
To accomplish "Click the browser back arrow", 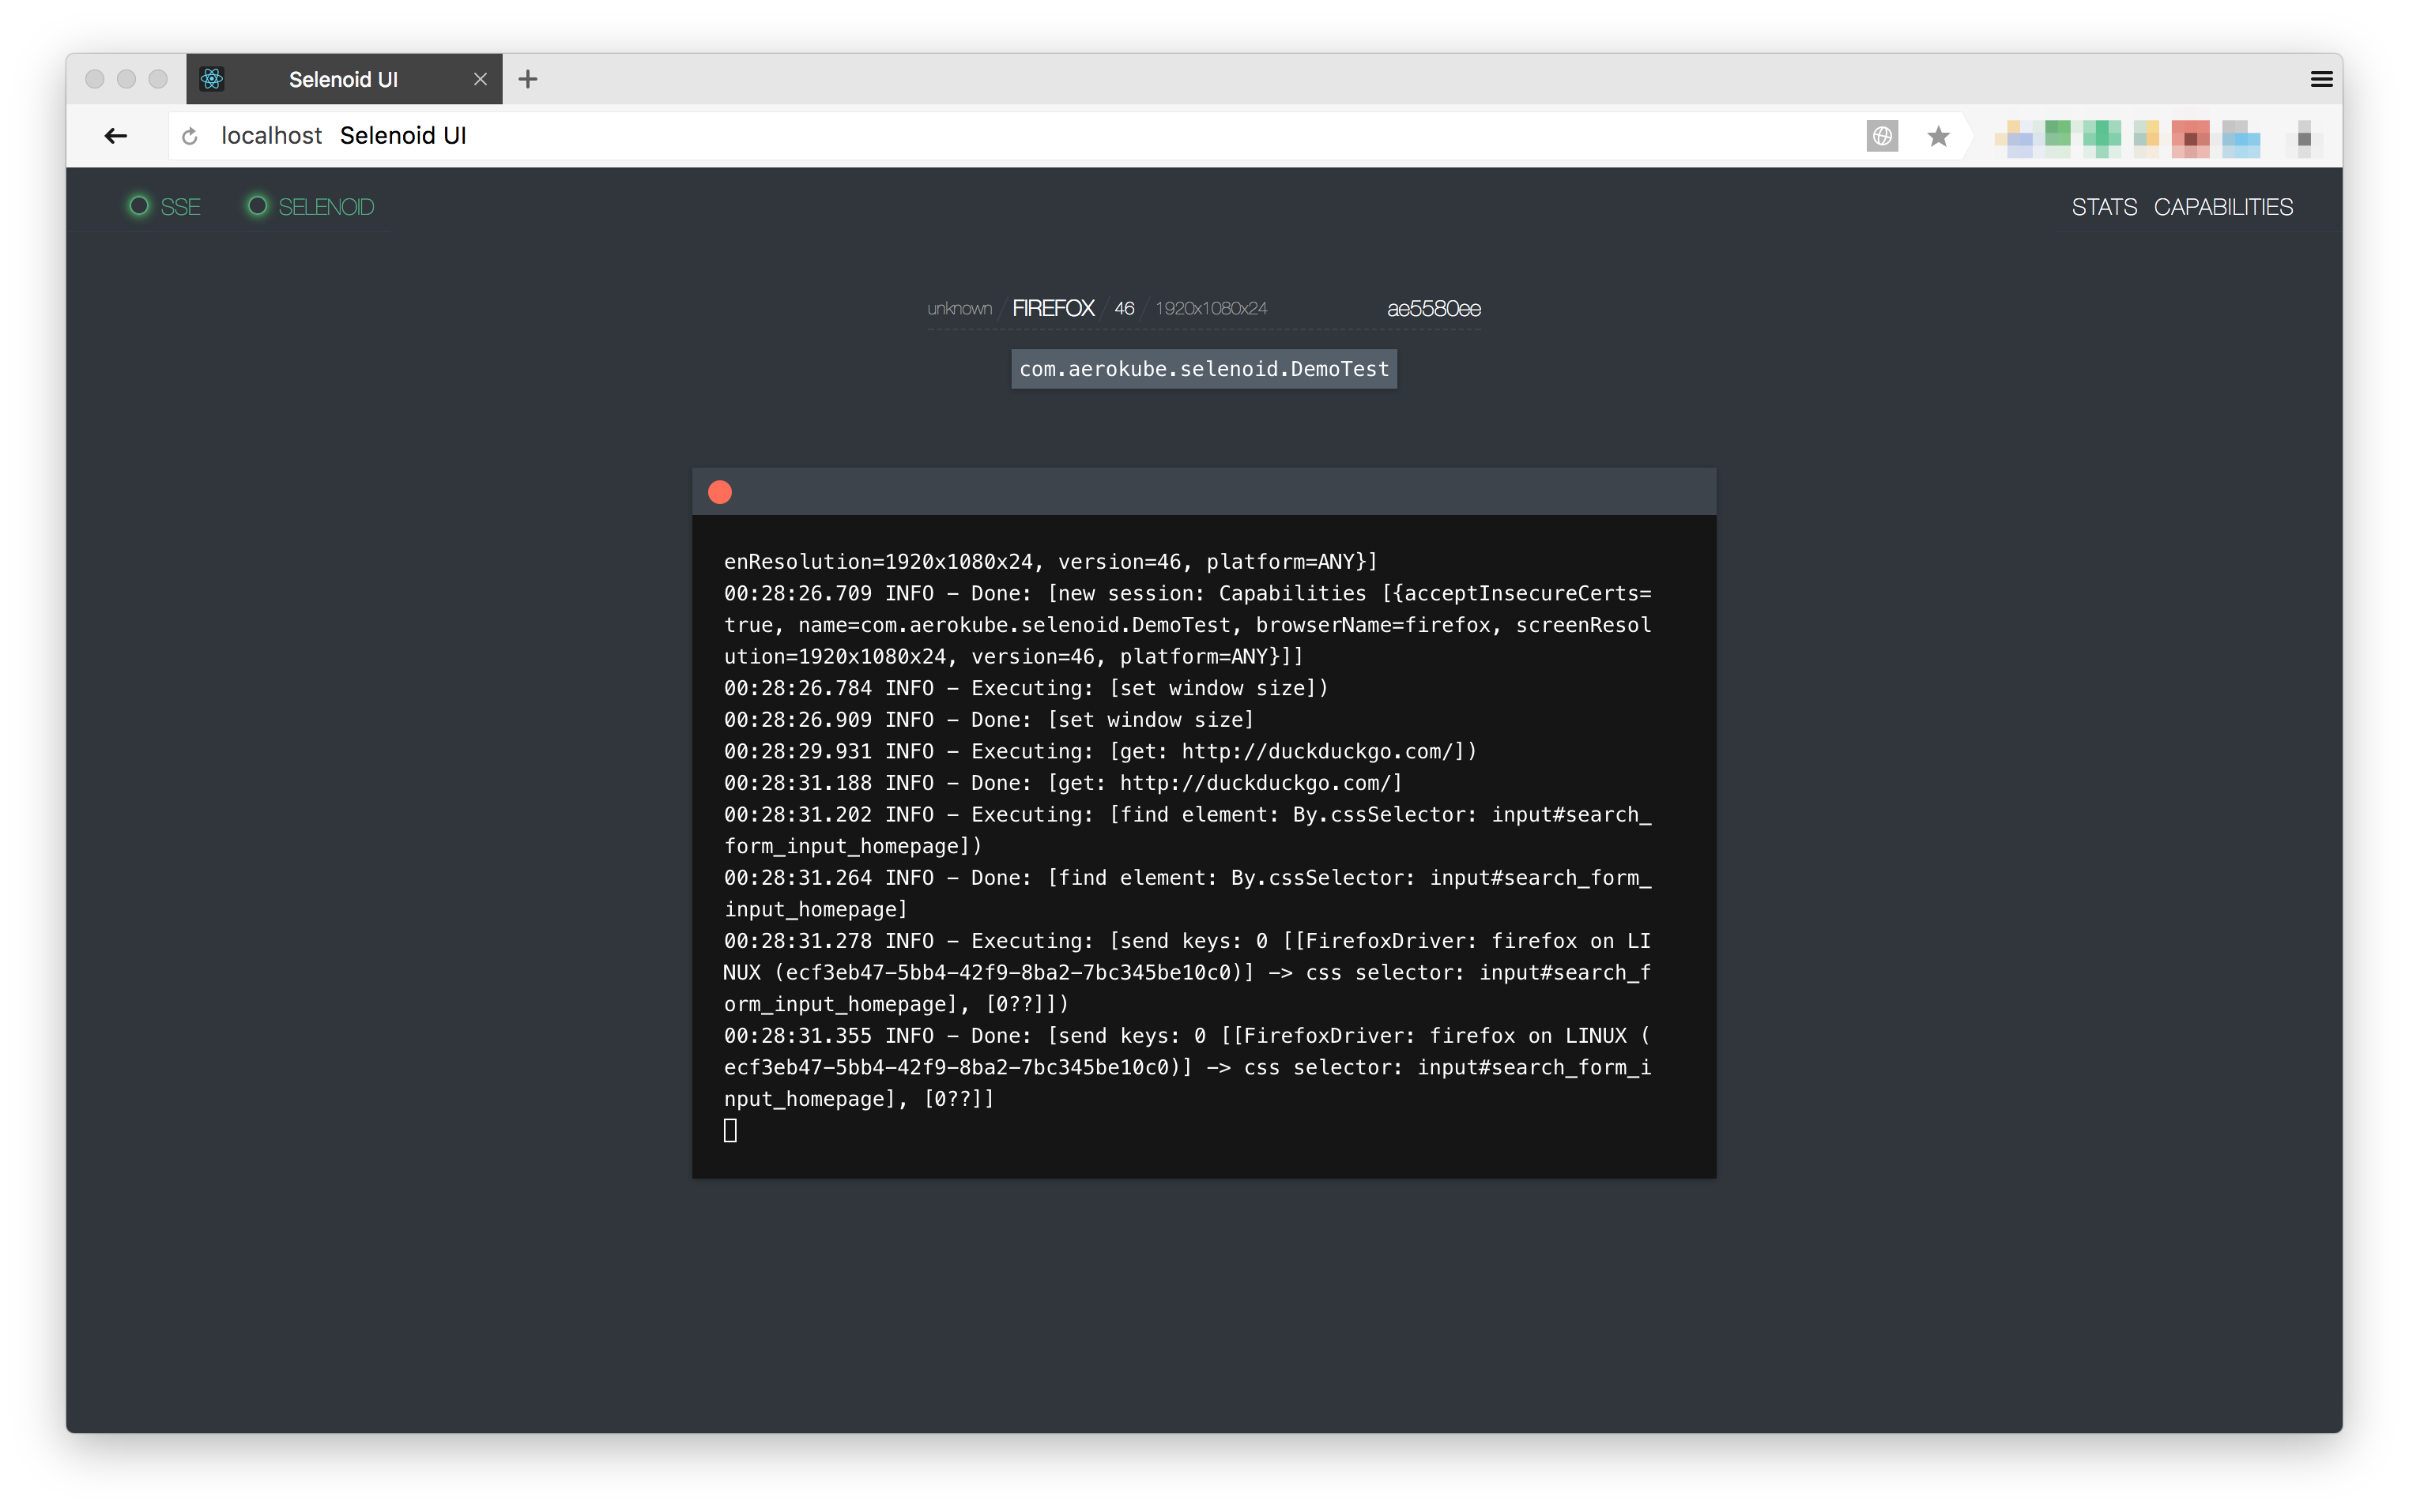I will [x=116, y=136].
